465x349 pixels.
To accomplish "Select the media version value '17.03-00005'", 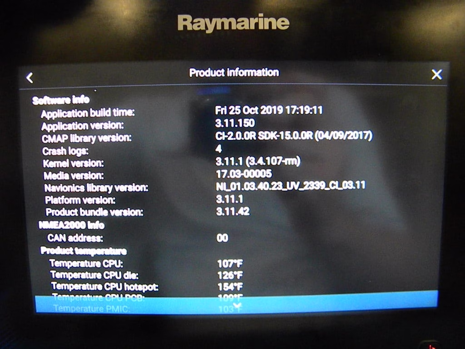I will (x=244, y=174).
